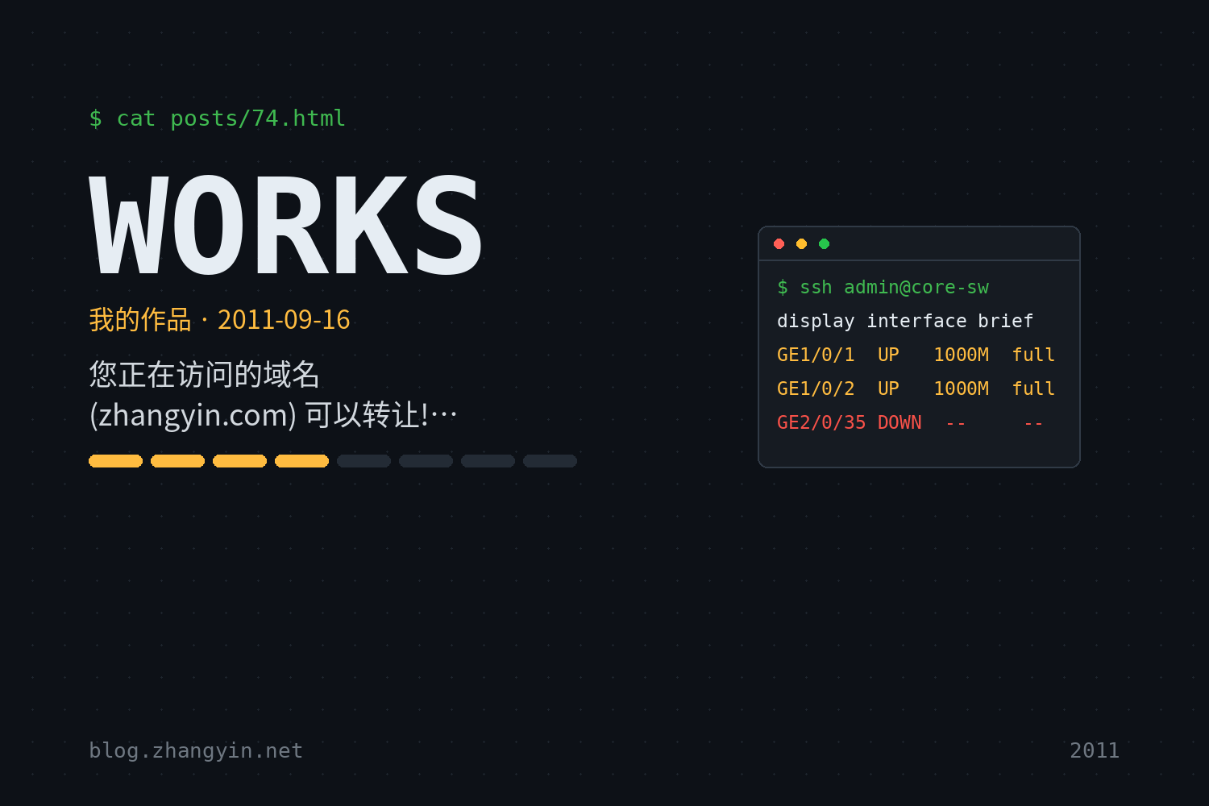
Task: Click the red close dot in terminal window
Action: coord(779,243)
